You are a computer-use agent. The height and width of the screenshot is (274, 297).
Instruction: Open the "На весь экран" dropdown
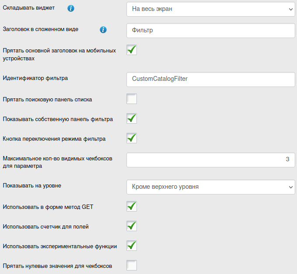[x=210, y=8]
